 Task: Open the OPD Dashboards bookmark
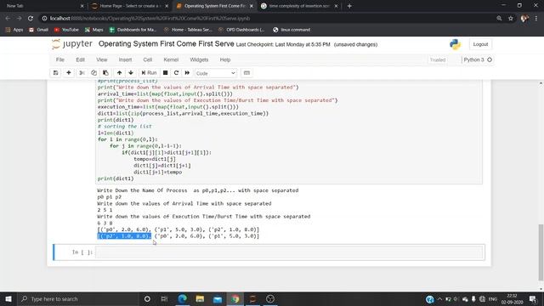click(x=241, y=30)
